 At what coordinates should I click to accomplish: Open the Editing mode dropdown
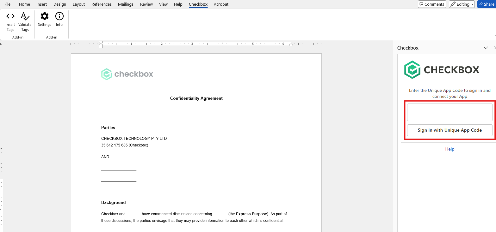click(x=462, y=4)
